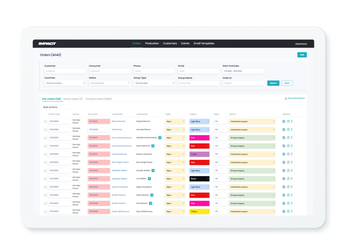Open more actions for Sophia Raman row
347x252 pixels.
coord(292,121)
